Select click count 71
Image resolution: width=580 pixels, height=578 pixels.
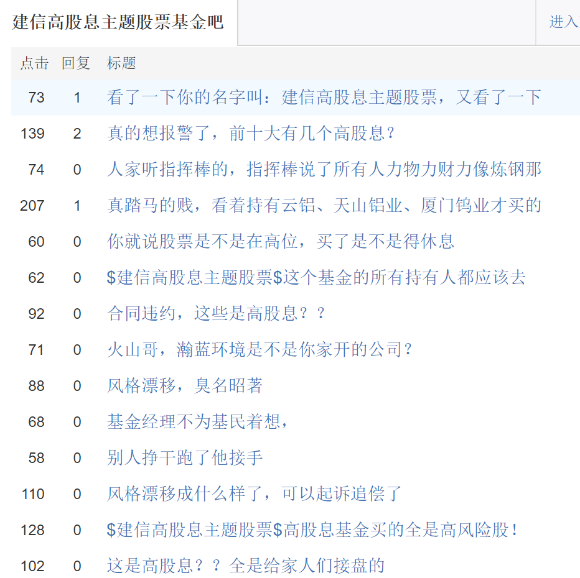[x=36, y=350]
